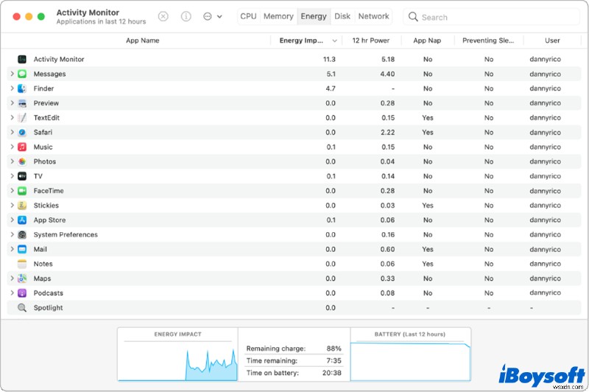Click the 11.3 energy impact value
Screen dimensions: 589x392
(x=329, y=59)
